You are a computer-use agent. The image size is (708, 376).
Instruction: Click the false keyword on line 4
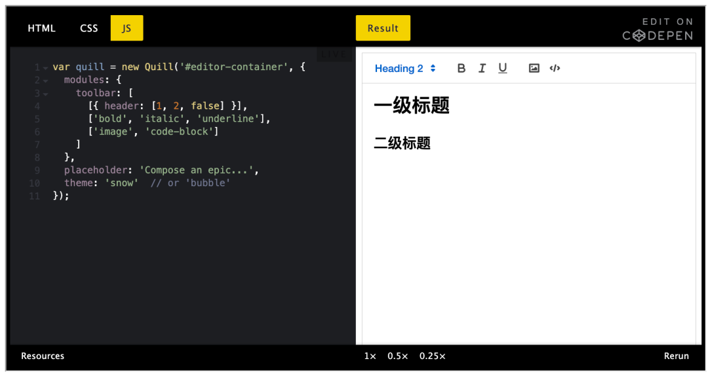205,105
